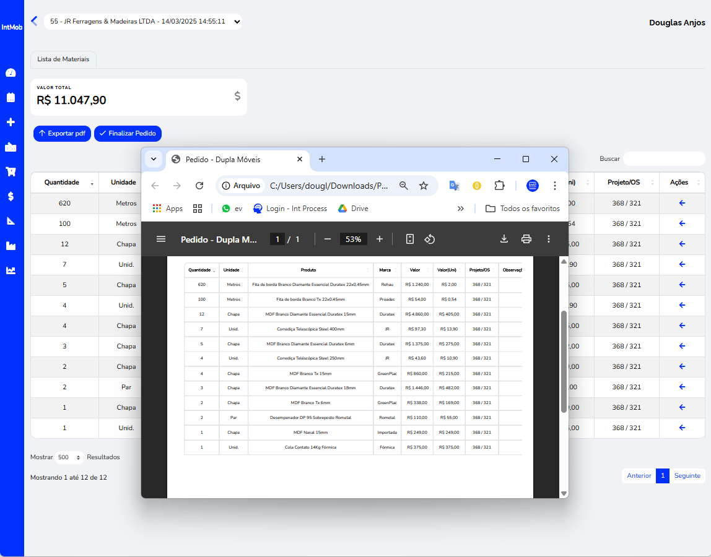711x557 pixels.
Task: Expand the hidden bookmarks overflow chevron
Action: tap(461, 209)
